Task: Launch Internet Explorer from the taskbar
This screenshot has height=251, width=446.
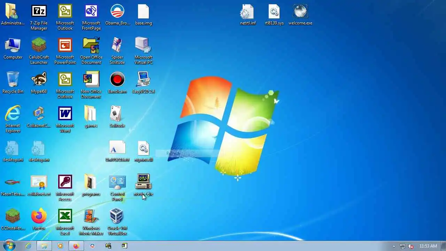Action: [28, 246]
